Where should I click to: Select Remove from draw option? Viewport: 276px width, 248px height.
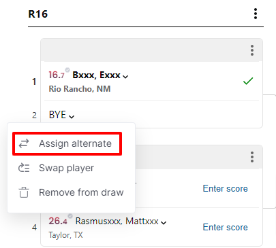[81, 192]
